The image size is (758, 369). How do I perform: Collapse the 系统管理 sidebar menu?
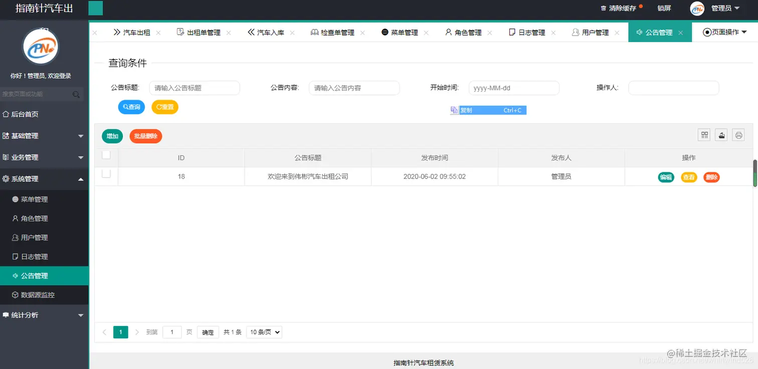[x=44, y=179]
